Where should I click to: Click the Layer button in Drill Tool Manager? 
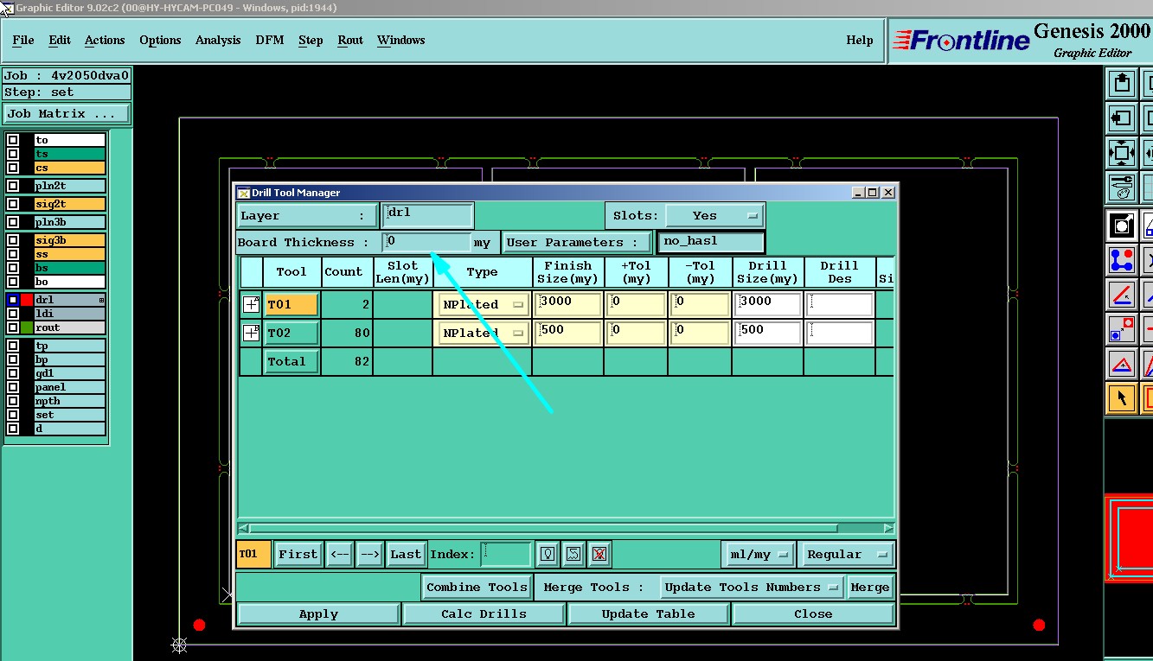tap(307, 215)
